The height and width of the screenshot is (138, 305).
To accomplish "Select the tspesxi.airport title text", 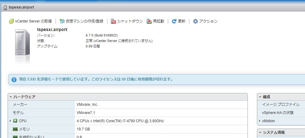I will [x=21, y=7].
